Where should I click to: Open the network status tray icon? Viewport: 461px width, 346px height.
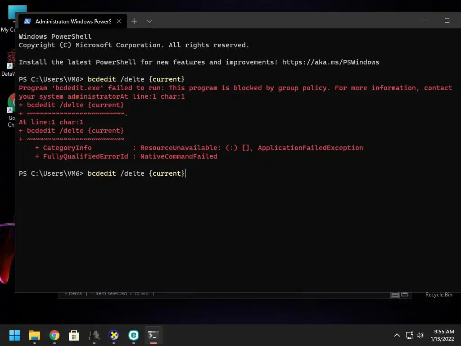pyautogui.click(x=410, y=335)
